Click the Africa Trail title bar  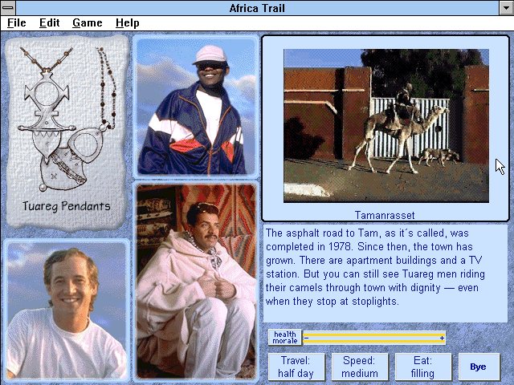coord(257,7)
